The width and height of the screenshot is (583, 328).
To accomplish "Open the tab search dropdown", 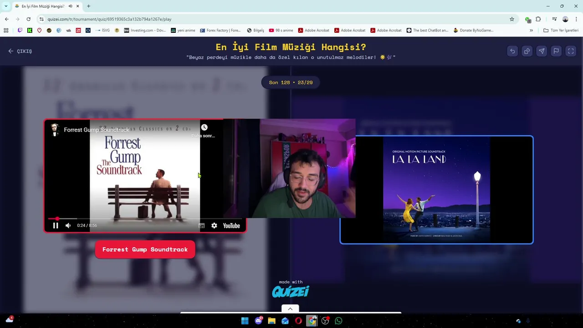I will [x=6, y=6].
